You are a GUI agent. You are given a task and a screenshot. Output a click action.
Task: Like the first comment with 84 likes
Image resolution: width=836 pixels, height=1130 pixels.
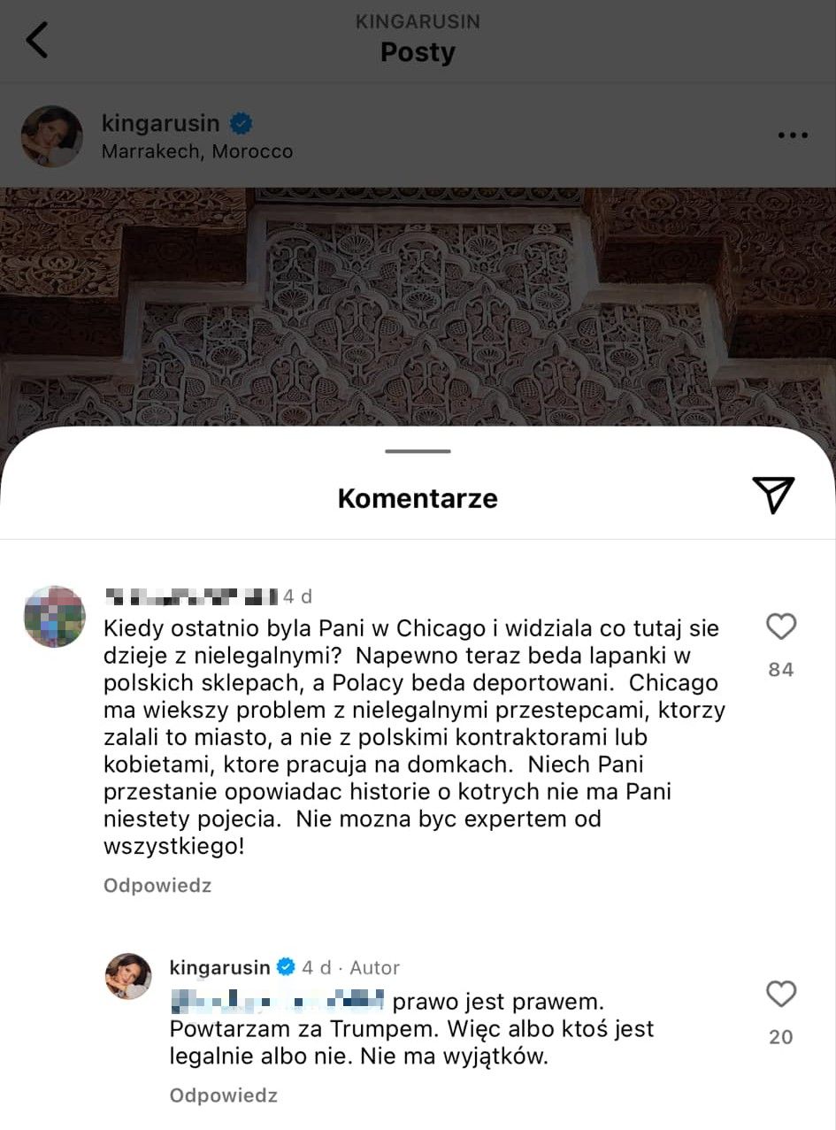tap(781, 626)
